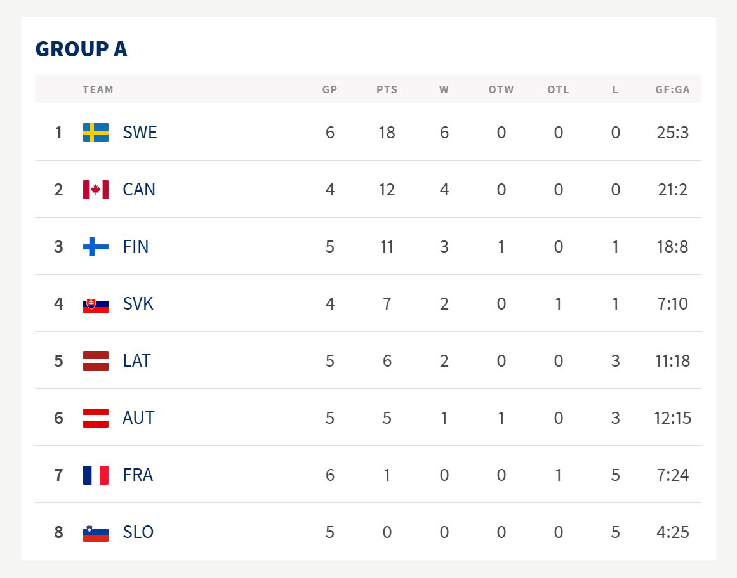Click the Canada maple leaf flag
The height and width of the screenshot is (578, 737).
click(x=96, y=190)
